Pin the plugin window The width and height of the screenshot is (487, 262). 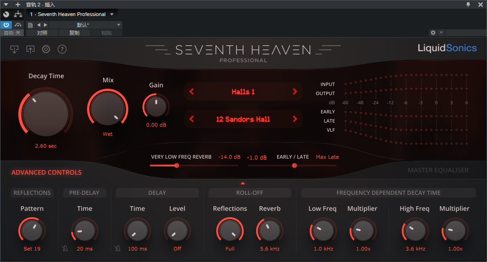[x=468, y=4]
